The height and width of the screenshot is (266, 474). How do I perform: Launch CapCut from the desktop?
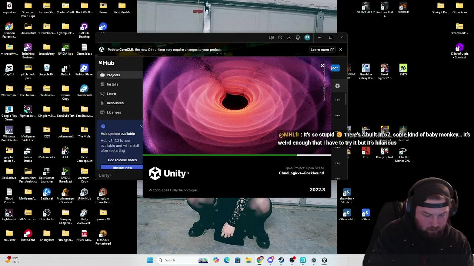[x=9, y=70]
